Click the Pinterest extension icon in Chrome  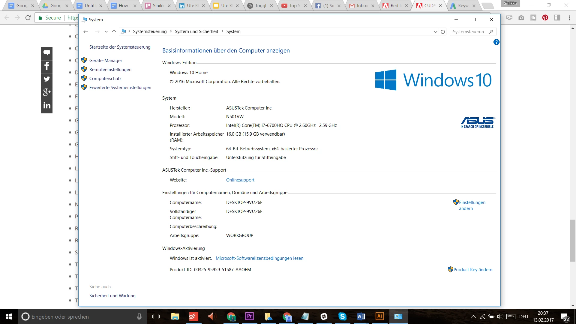pyautogui.click(x=545, y=18)
